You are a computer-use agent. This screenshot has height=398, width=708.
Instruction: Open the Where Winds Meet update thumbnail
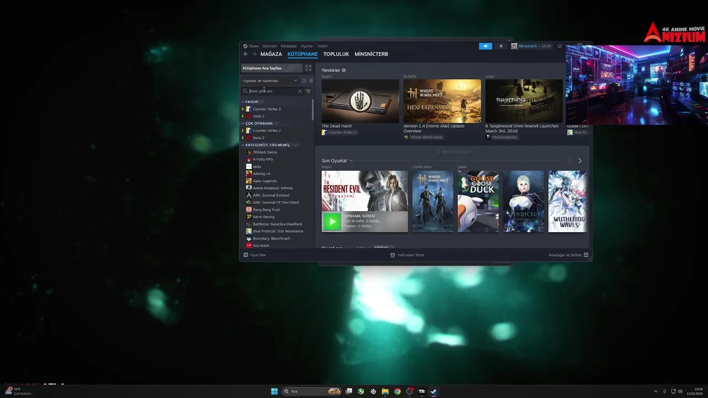tap(442, 101)
